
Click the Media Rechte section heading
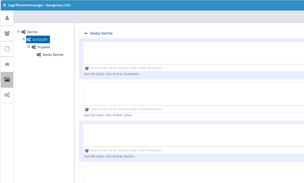coord(101,33)
